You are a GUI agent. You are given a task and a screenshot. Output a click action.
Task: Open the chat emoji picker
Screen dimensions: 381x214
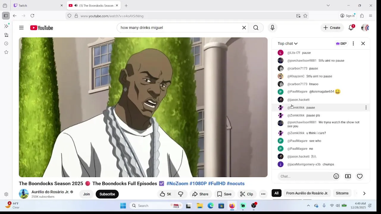pyautogui.click(x=336, y=176)
